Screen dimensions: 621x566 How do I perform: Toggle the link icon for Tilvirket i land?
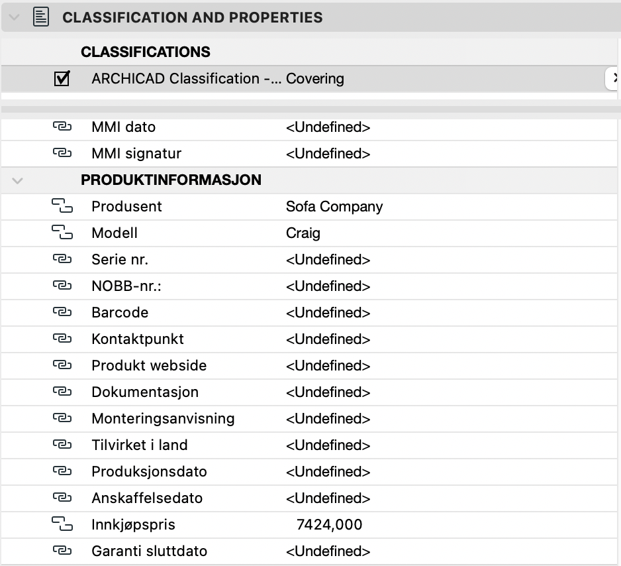pyautogui.click(x=62, y=445)
